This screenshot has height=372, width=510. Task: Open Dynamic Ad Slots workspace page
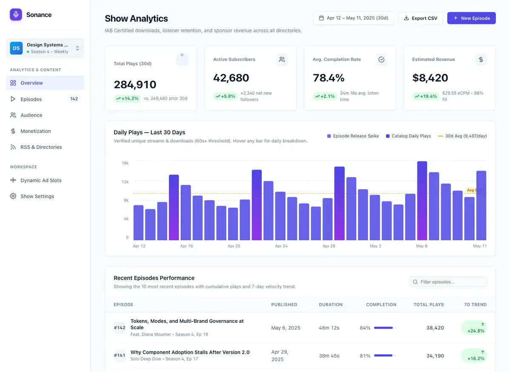pyautogui.click(x=45, y=180)
